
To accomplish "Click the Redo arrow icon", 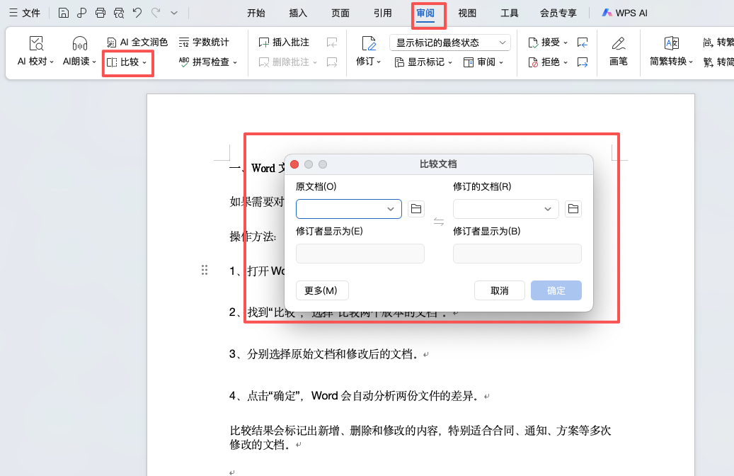I will (x=156, y=13).
